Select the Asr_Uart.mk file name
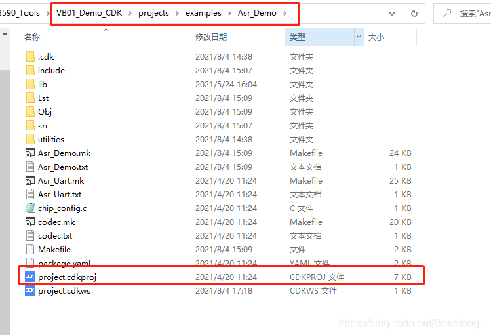The height and width of the screenshot is (335, 491). [61, 181]
